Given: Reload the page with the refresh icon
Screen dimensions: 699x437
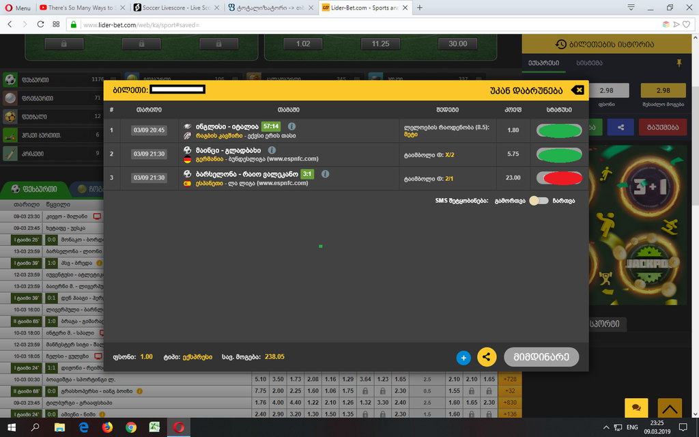Looking at the screenshot, I should pyautogui.click(x=40, y=25).
